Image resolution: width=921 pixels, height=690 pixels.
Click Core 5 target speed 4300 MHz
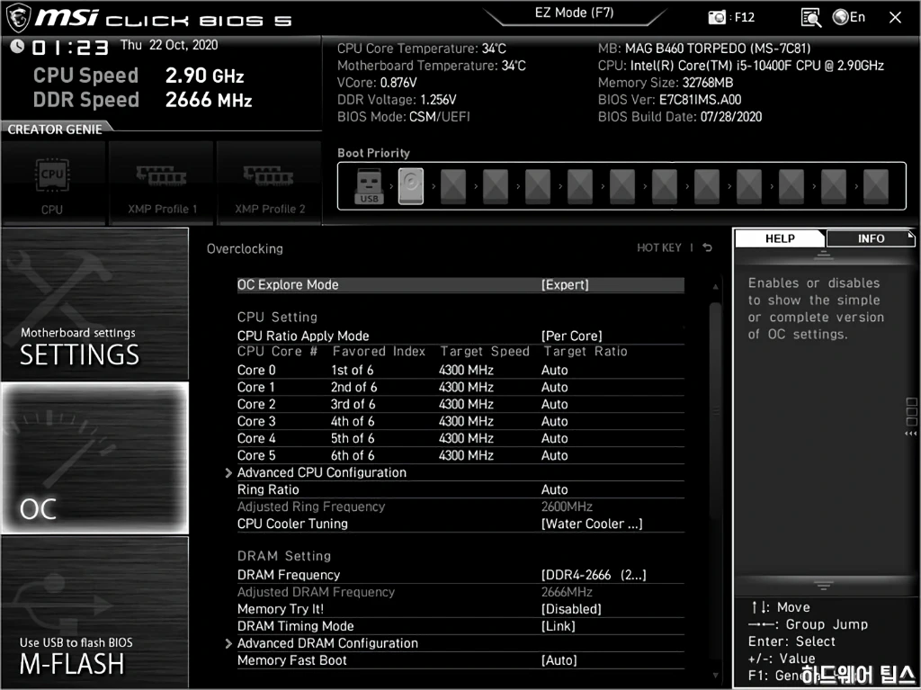pos(466,455)
